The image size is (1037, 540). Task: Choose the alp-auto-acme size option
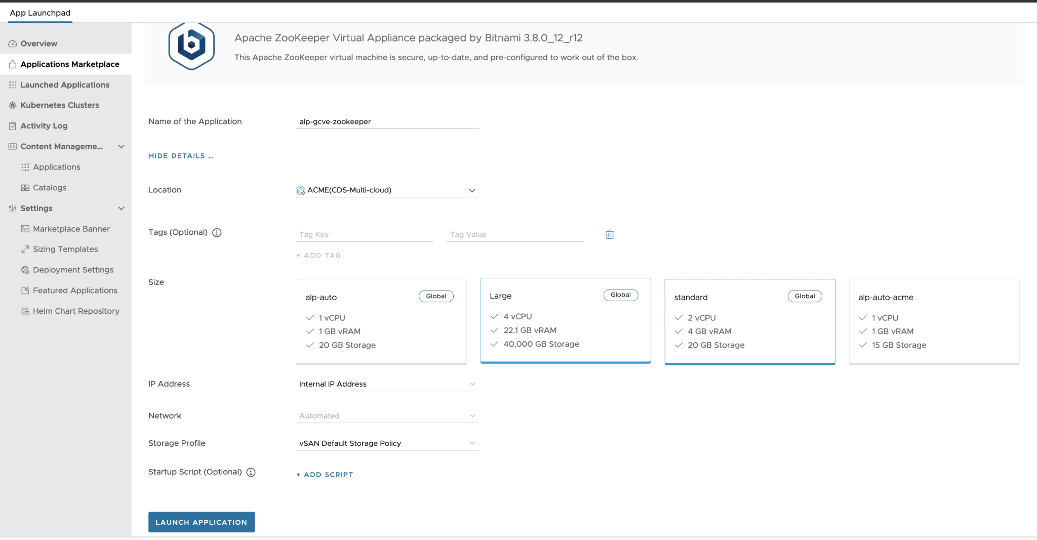[934, 321]
